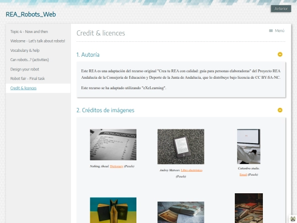Open Topic 4 - Now and then page
Viewport: 297px width, 223px height.
[29, 32]
